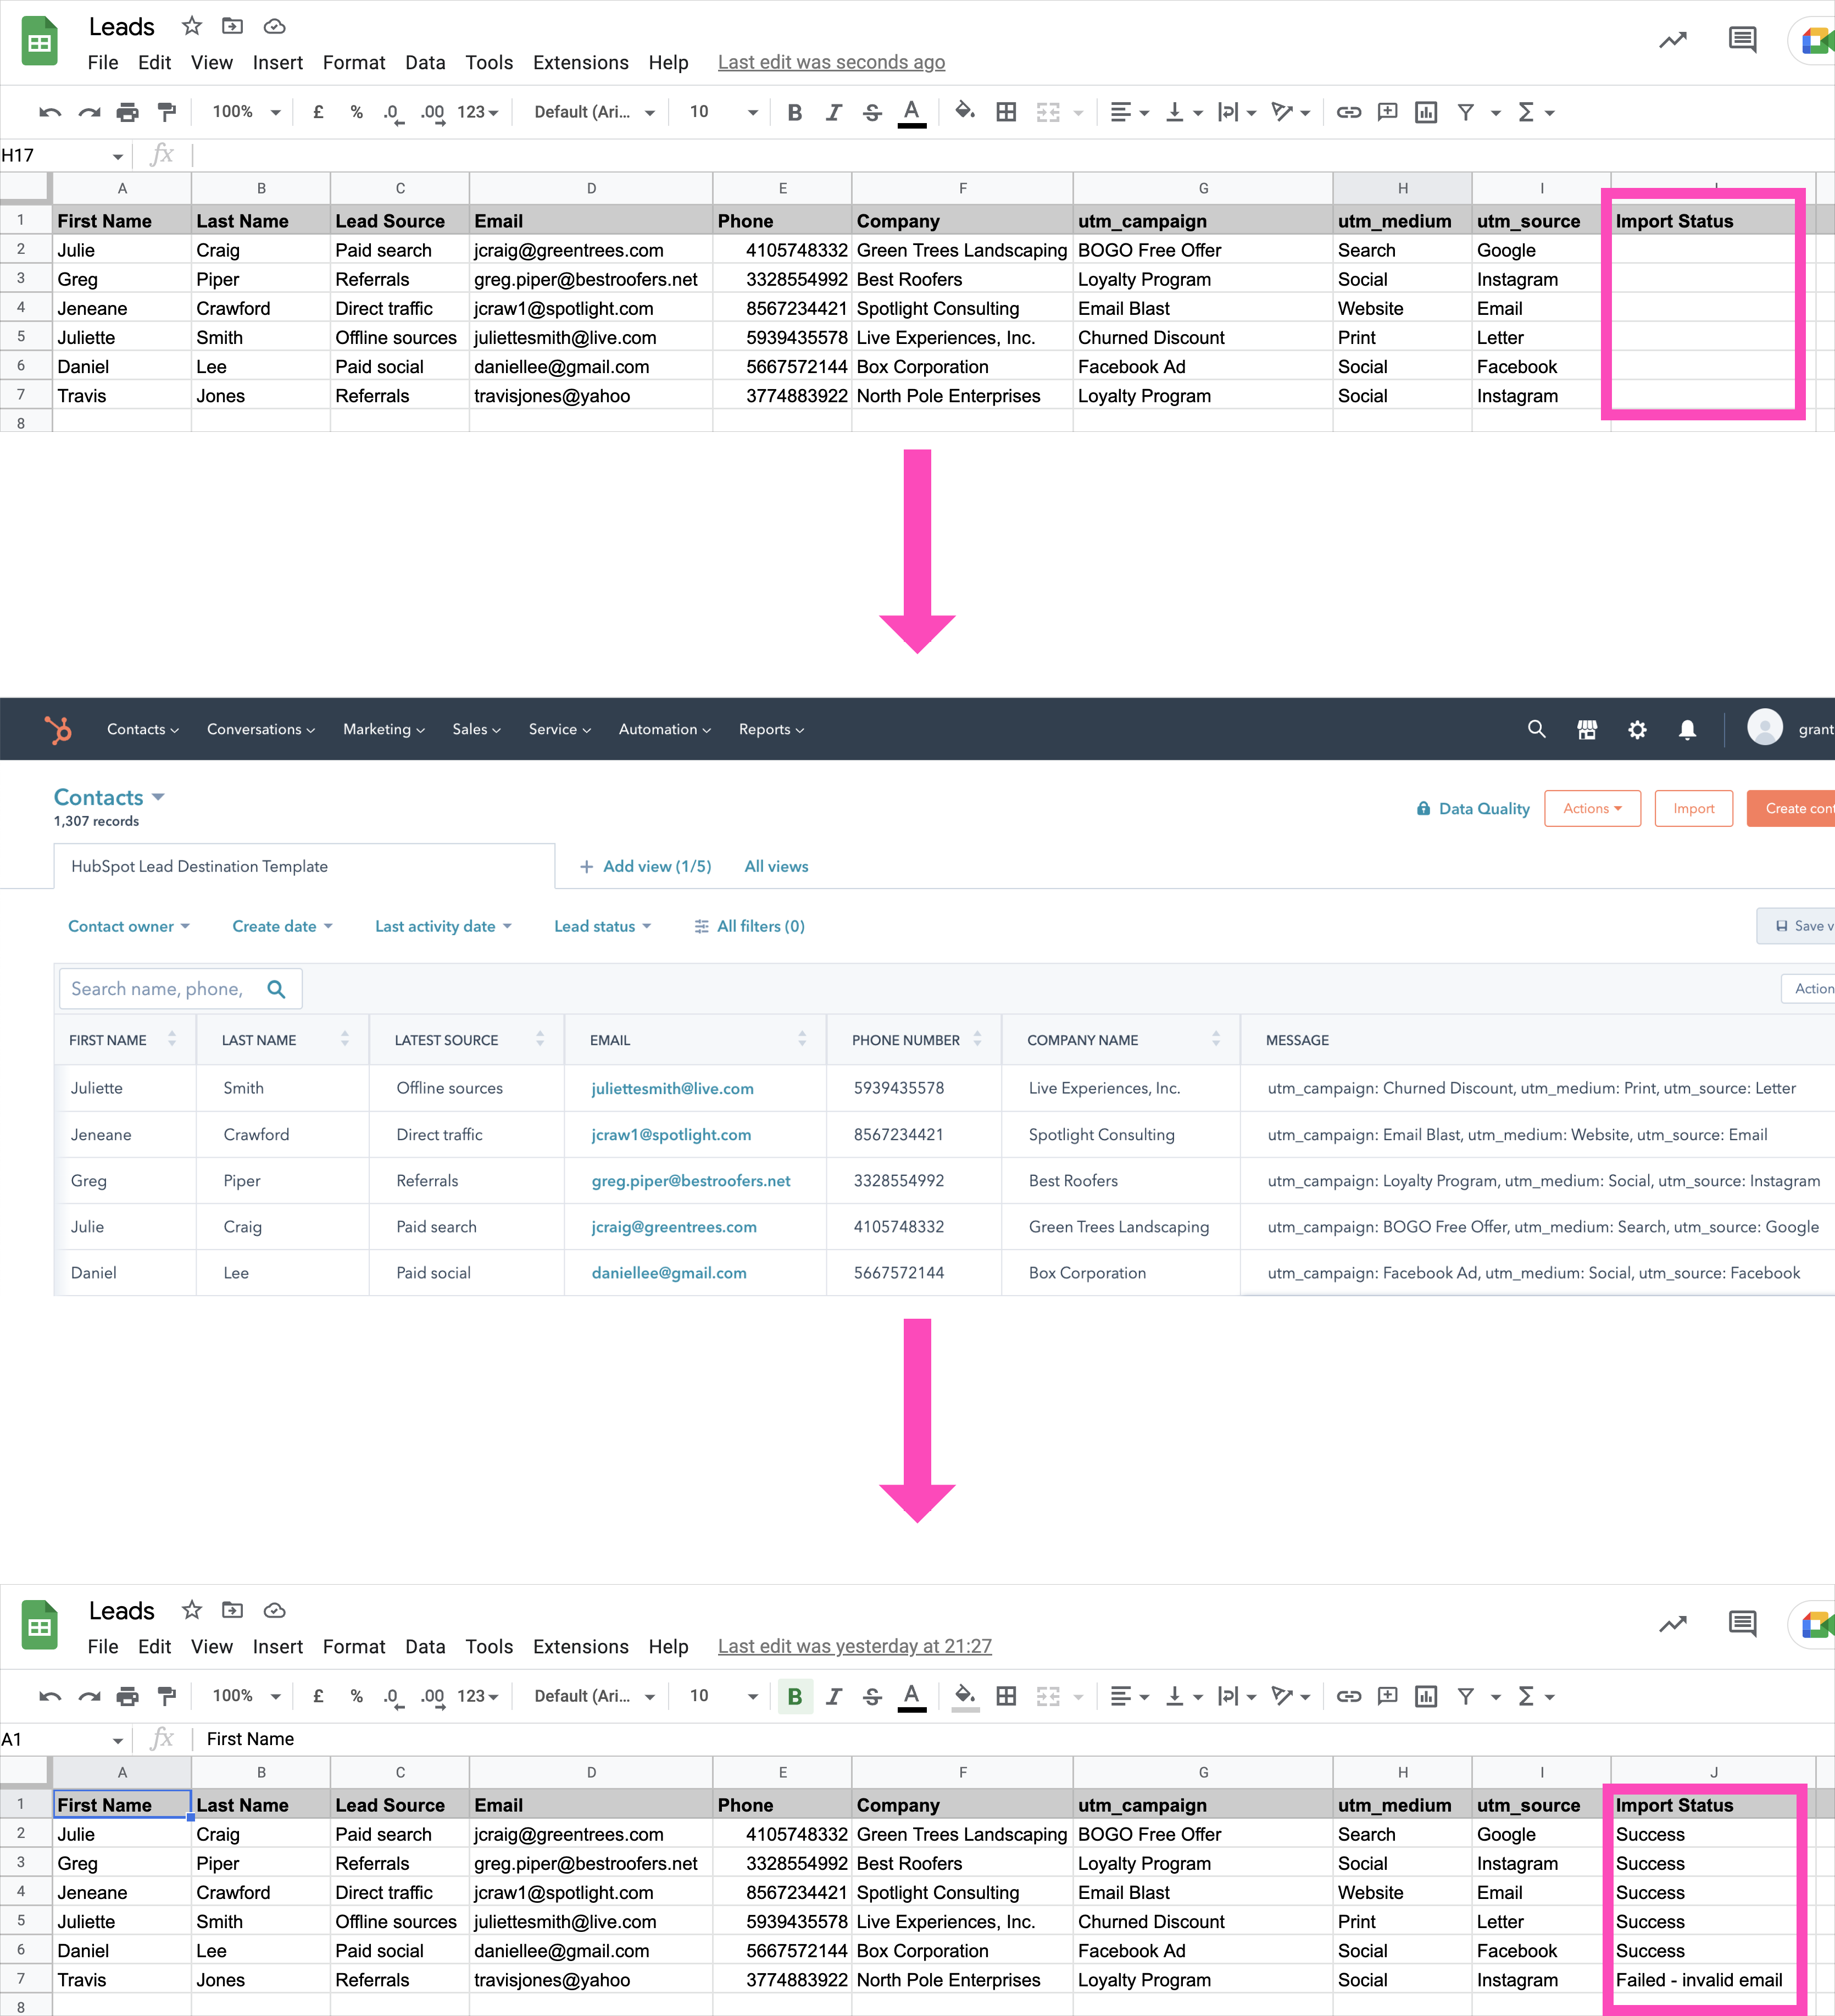Toggle bold in top Leads sheet toolbar
The height and width of the screenshot is (2016, 1835).
click(795, 112)
